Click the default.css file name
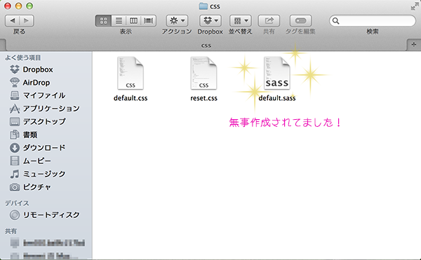The width and height of the screenshot is (421, 260). pyautogui.click(x=131, y=98)
